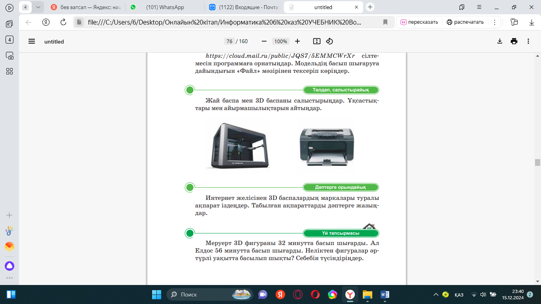Open the taskbar clock showing 23:40
This screenshot has width=541, height=304.
click(x=513, y=294)
